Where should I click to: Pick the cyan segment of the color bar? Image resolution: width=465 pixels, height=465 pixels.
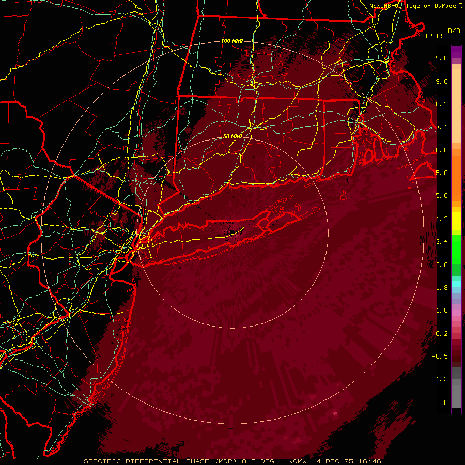[x=456, y=284]
